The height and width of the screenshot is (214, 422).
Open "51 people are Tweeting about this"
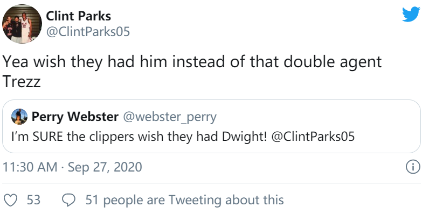point(185,201)
